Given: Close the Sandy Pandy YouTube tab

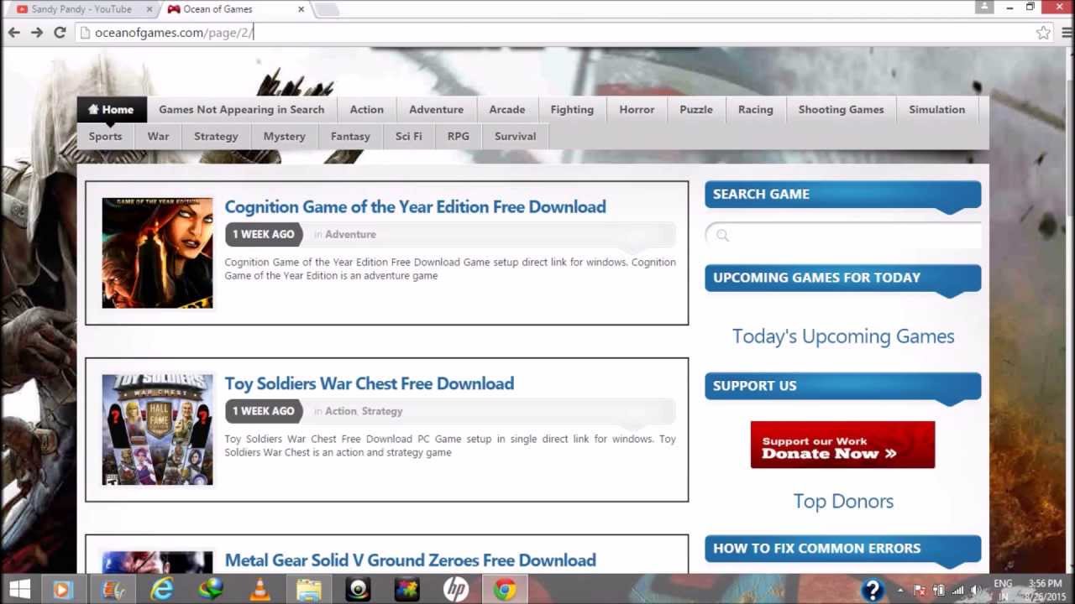Looking at the screenshot, I should pyautogui.click(x=150, y=9).
